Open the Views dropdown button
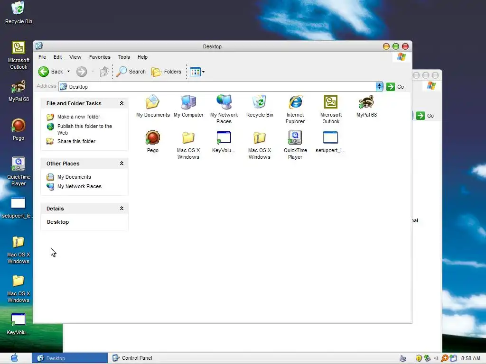Image resolution: width=486 pixels, height=364 pixels. [197, 72]
